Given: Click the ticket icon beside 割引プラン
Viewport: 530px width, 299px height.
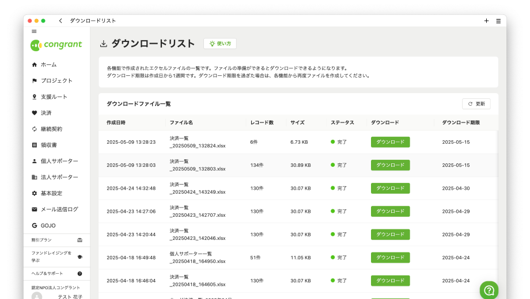Looking at the screenshot, I should pyautogui.click(x=79, y=240).
